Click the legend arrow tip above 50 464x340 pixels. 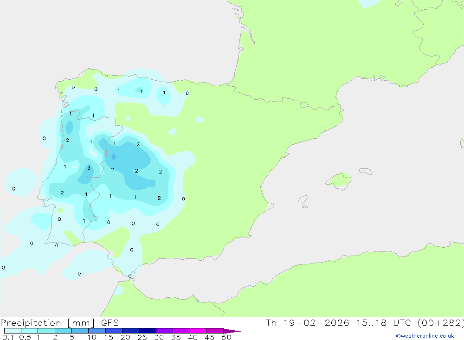point(232,331)
